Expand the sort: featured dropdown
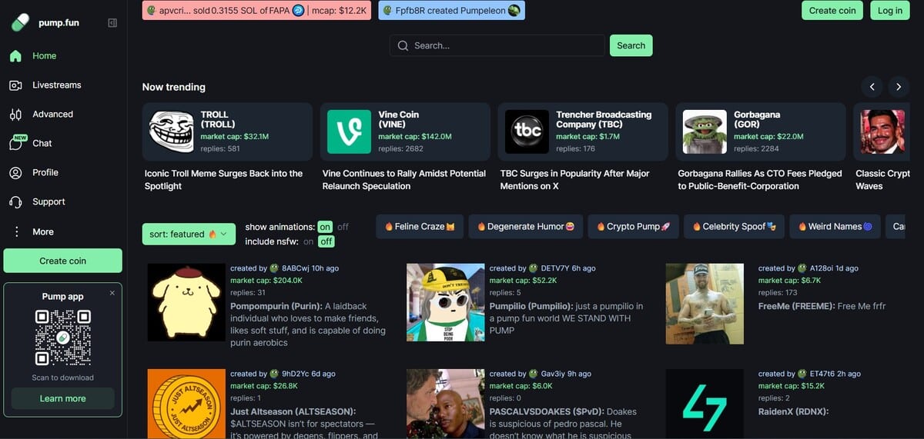This screenshot has width=924, height=439. coord(189,234)
